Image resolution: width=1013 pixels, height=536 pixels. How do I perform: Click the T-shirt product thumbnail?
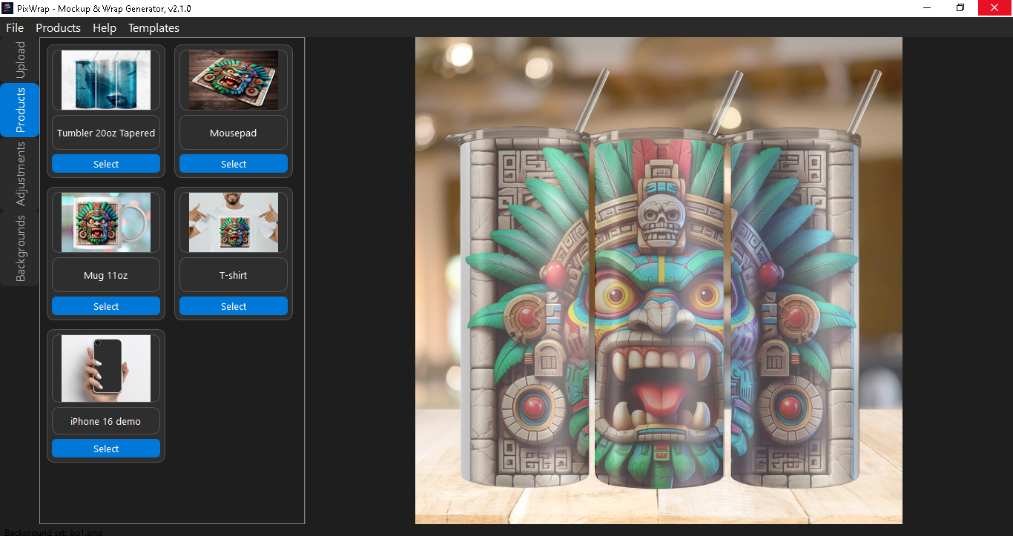[x=234, y=222]
